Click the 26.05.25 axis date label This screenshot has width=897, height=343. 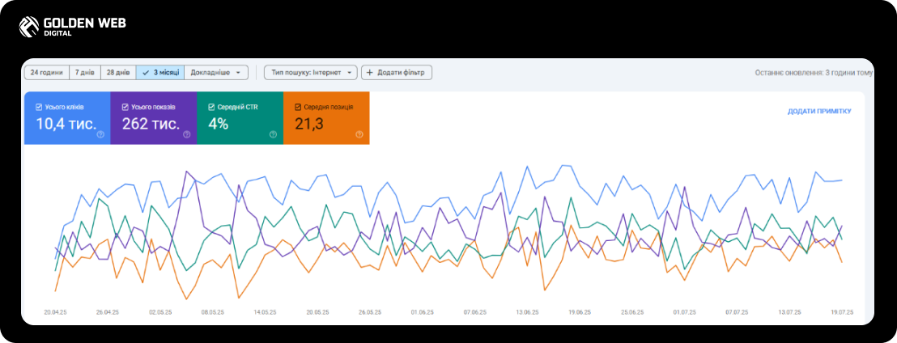(x=370, y=312)
